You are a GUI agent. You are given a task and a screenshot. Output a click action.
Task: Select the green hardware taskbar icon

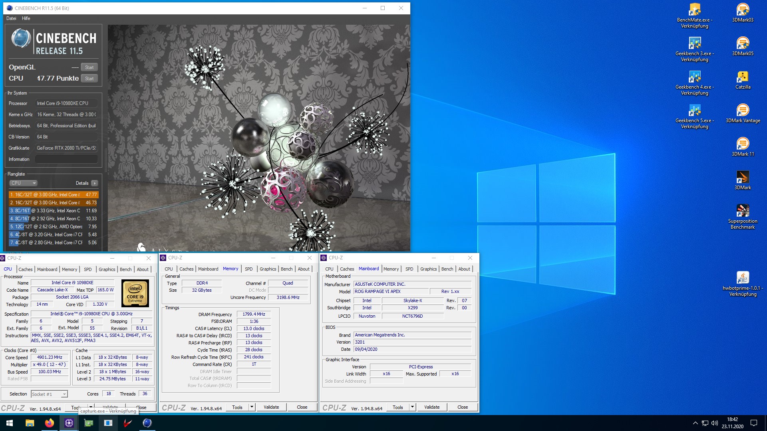click(88, 423)
